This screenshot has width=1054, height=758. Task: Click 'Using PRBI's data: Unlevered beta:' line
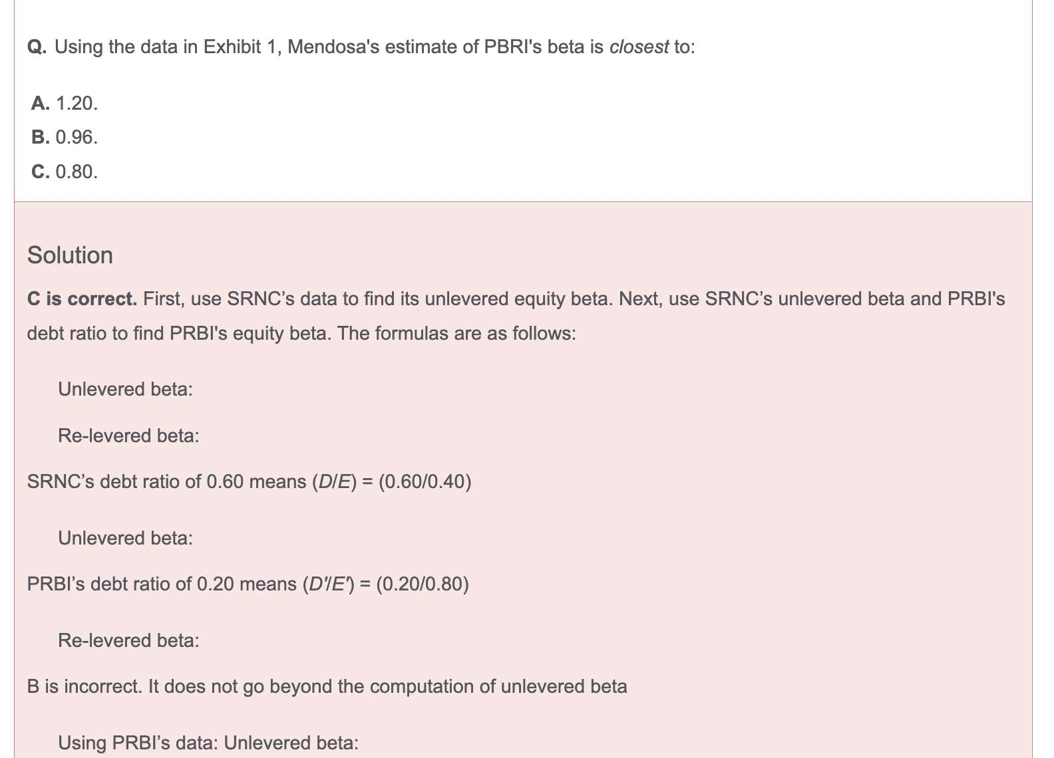point(208,743)
